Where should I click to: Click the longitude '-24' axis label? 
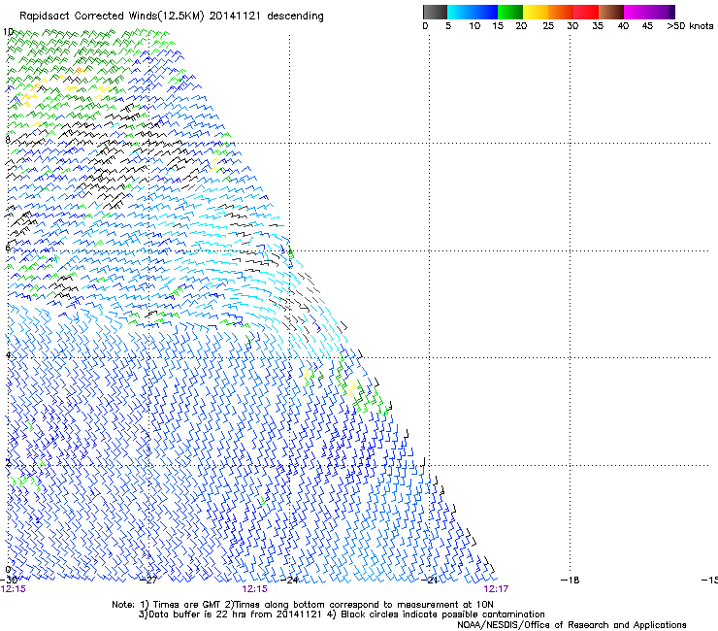click(x=289, y=580)
